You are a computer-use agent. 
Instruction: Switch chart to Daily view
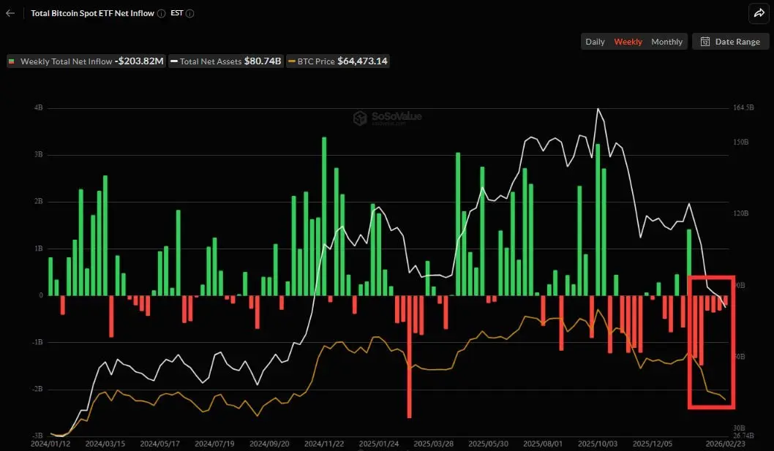click(x=595, y=42)
